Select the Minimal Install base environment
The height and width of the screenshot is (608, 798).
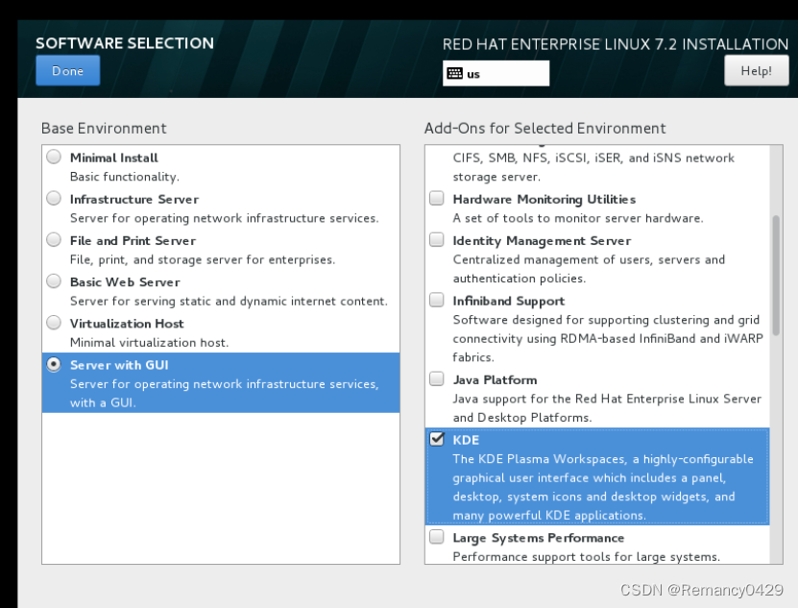(54, 158)
